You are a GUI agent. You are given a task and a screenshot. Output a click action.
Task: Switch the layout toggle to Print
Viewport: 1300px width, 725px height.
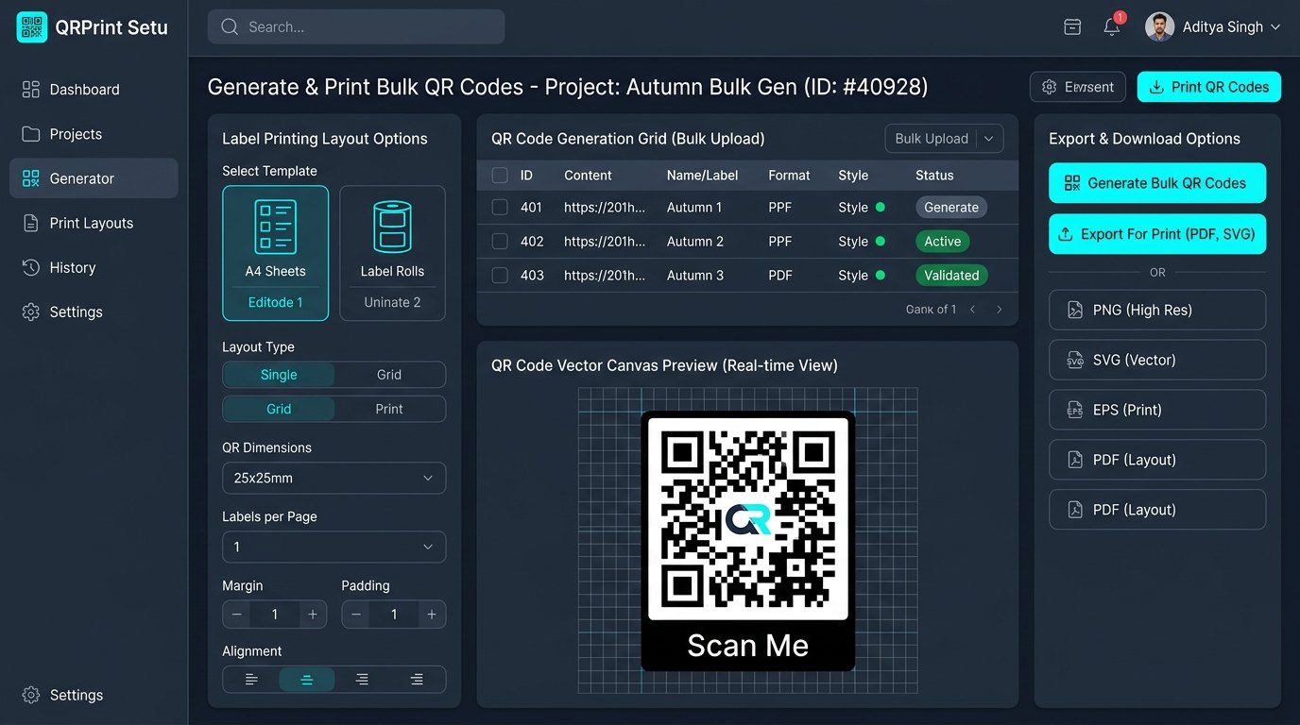[389, 409]
